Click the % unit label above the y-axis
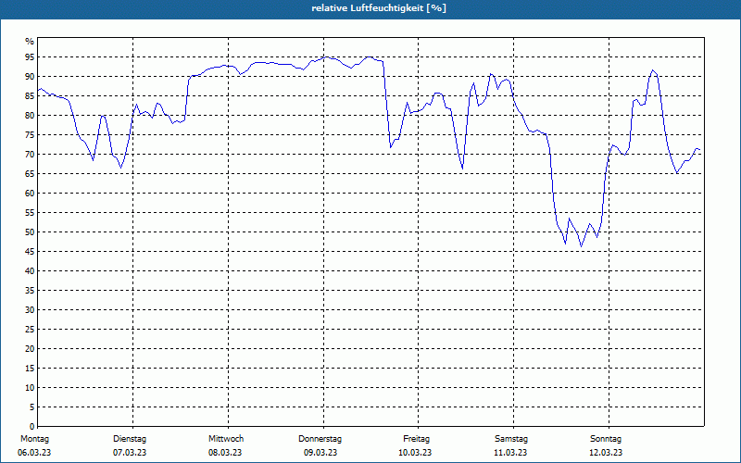741x463 pixels. (30, 42)
